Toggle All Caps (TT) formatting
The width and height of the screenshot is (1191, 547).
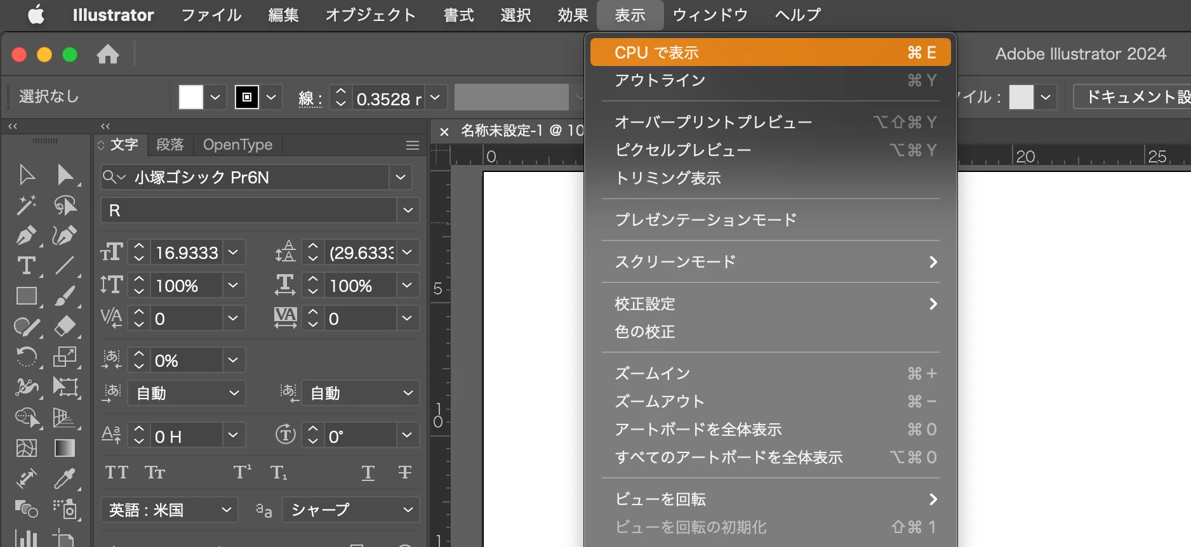(x=117, y=472)
